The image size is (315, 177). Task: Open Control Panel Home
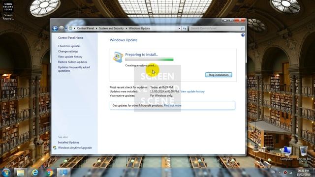pyautogui.click(x=70, y=38)
